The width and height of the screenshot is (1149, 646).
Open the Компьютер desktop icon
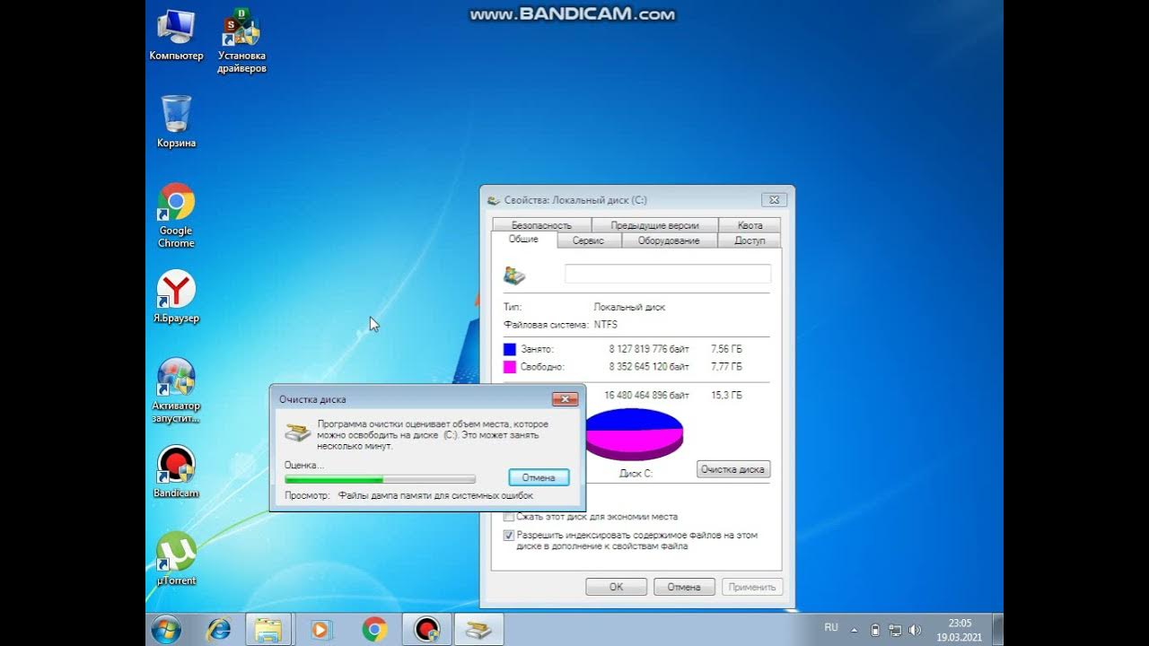[176, 34]
